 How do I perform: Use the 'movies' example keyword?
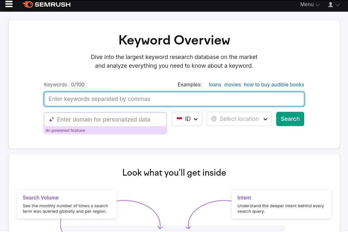pyautogui.click(x=232, y=85)
